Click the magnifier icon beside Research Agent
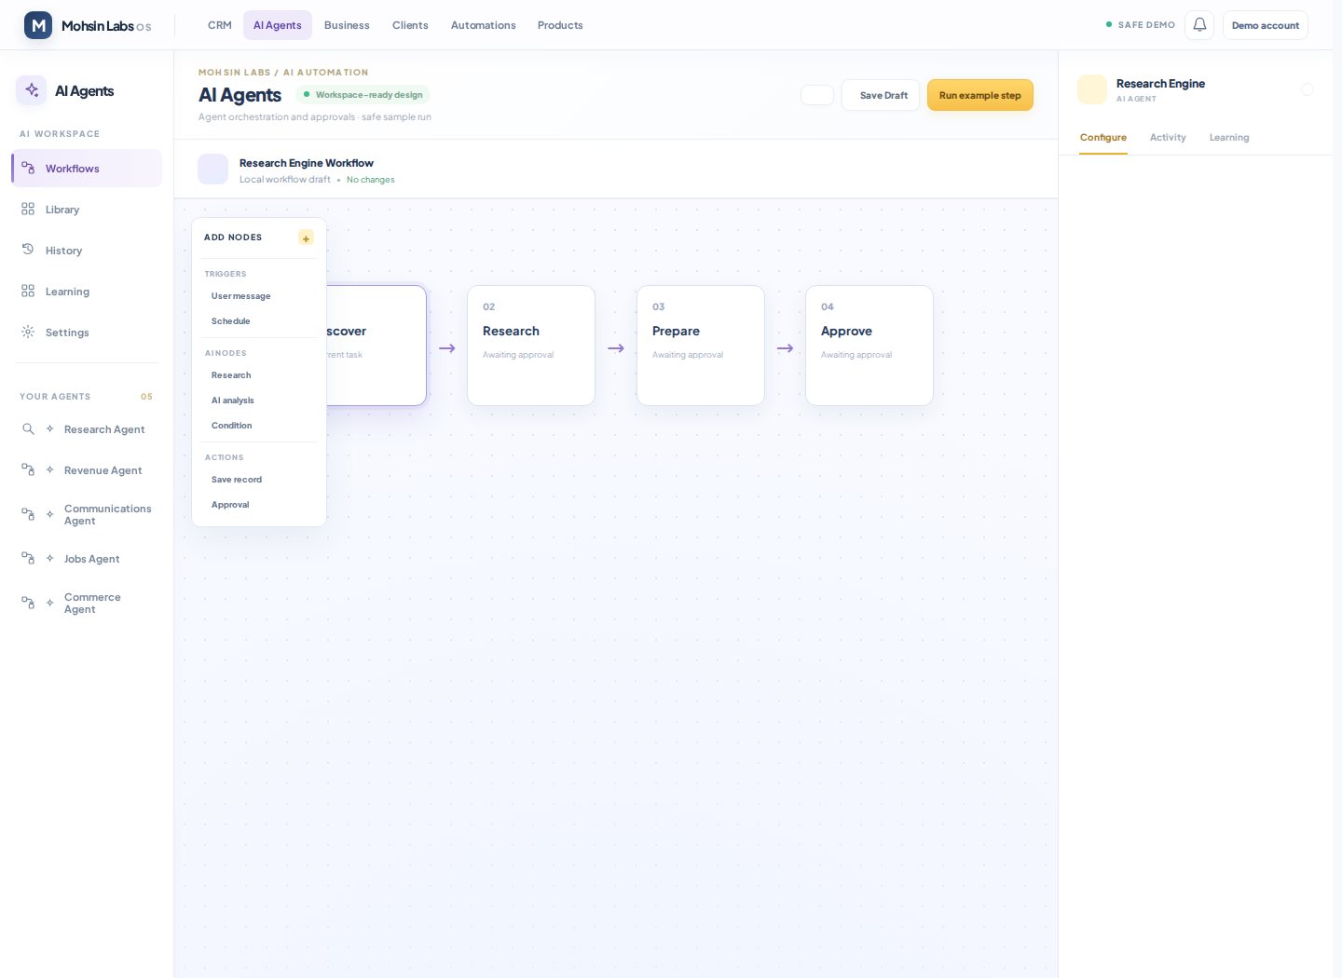This screenshot has width=1342, height=978. (x=28, y=429)
